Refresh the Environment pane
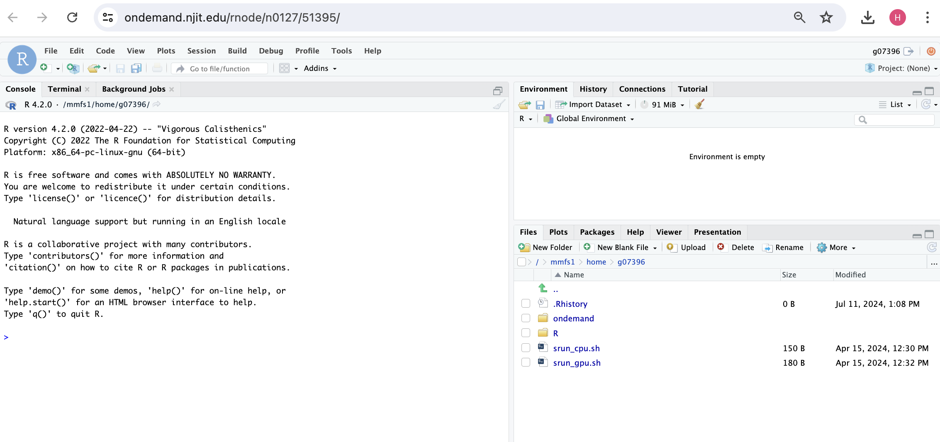 click(x=926, y=104)
